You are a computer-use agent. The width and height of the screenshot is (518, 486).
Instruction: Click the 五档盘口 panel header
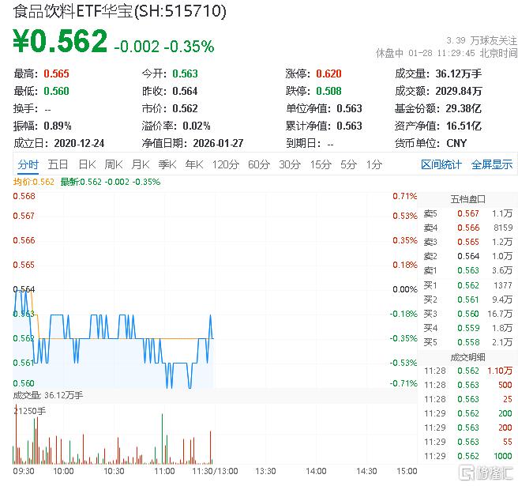pos(467,199)
